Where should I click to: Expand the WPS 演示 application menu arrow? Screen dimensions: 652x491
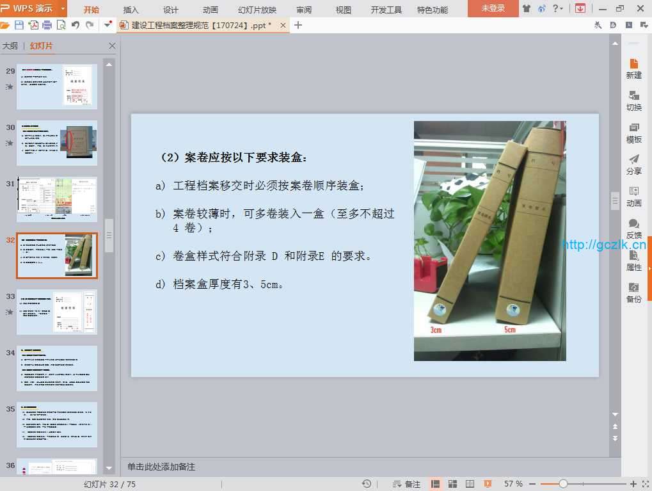(62, 8)
